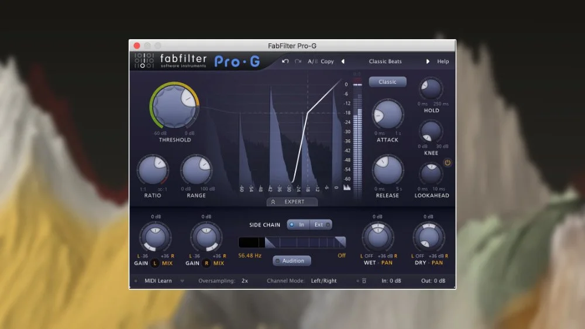Click the Knee knob
This screenshot has width=585, height=329.
pyautogui.click(x=431, y=132)
